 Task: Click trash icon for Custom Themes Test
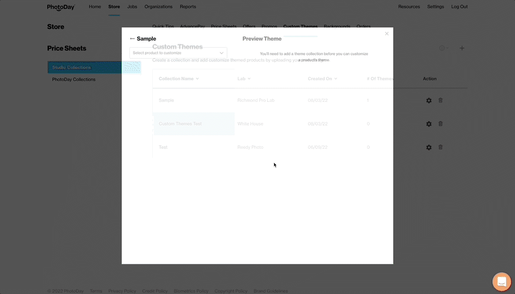[x=440, y=124]
